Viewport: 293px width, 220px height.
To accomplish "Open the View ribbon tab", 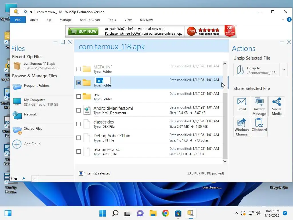I will (128, 20).
